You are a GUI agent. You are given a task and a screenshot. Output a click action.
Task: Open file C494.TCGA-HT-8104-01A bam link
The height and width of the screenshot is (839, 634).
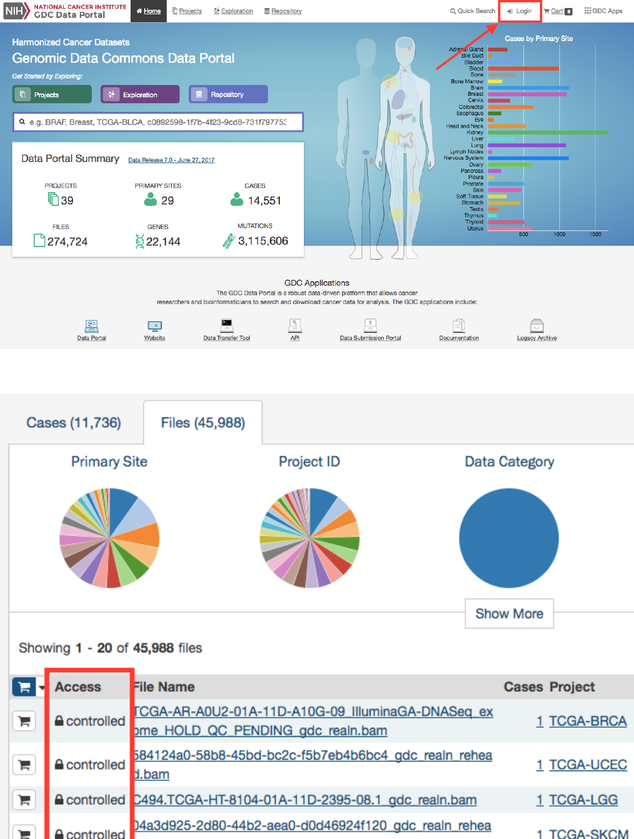[305, 800]
